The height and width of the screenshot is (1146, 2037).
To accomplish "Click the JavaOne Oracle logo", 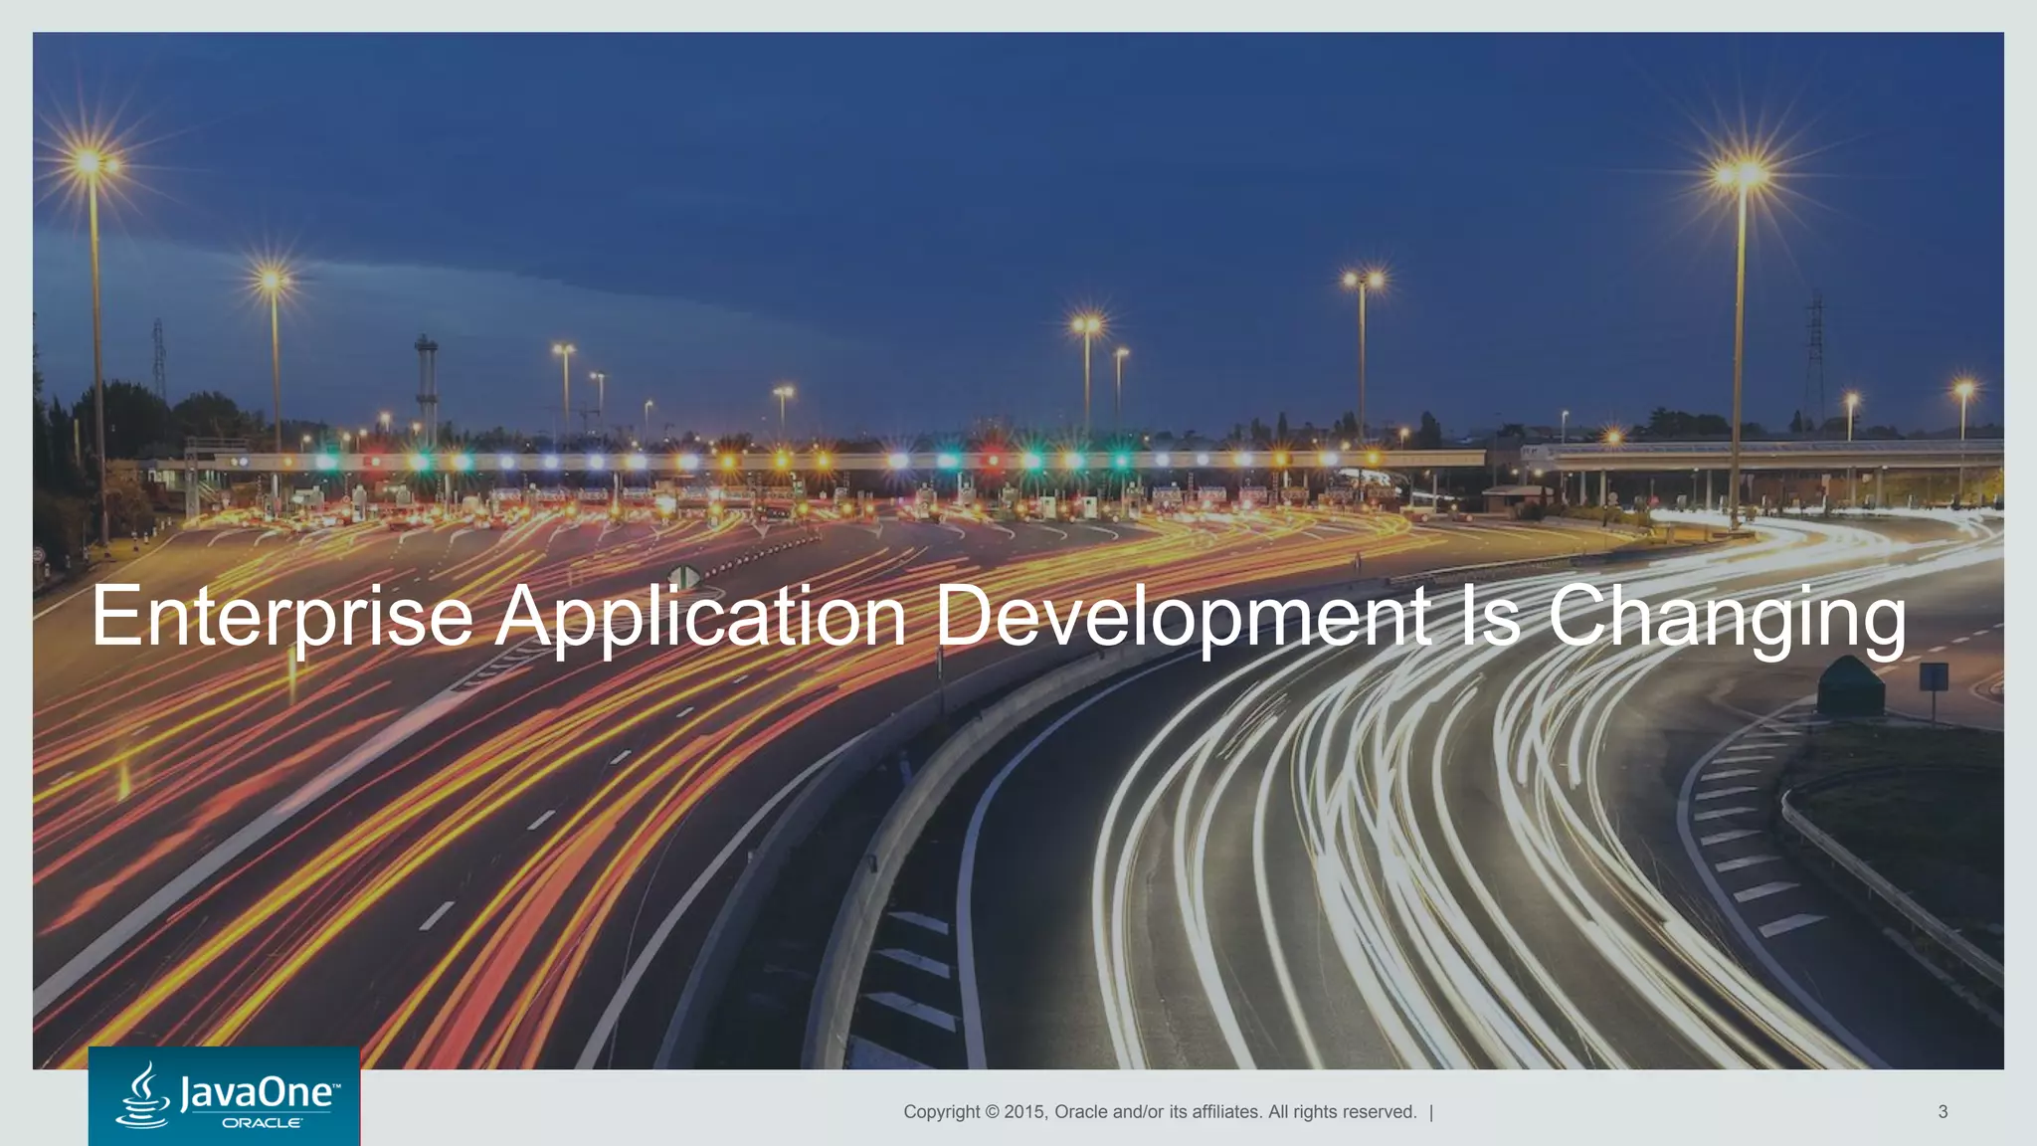I will (224, 1096).
